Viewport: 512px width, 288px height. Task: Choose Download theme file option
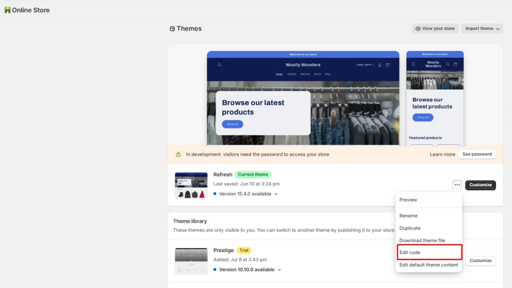click(x=428, y=241)
